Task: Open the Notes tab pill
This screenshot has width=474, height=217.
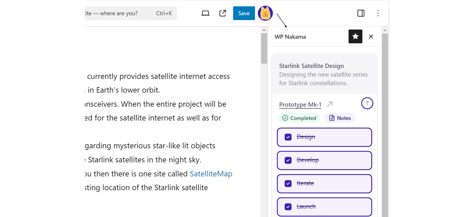Action: tap(339, 118)
